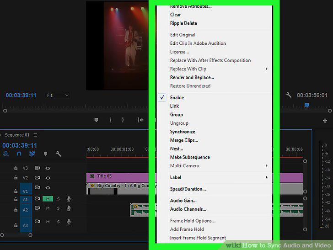Viewport: 333px width, 250px height.
Task: Expand the Label submenu arrow
Action: pos(266,177)
